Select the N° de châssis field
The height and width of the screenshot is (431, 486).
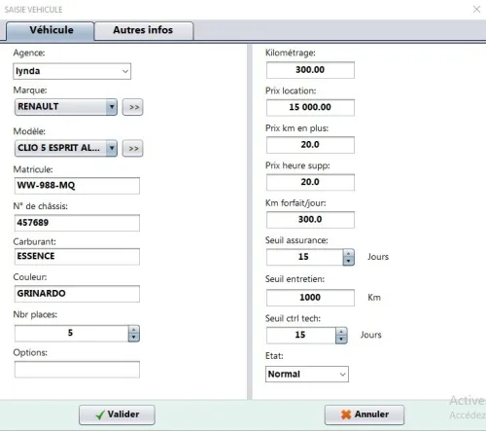pyautogui.click(x=77, y=223)
